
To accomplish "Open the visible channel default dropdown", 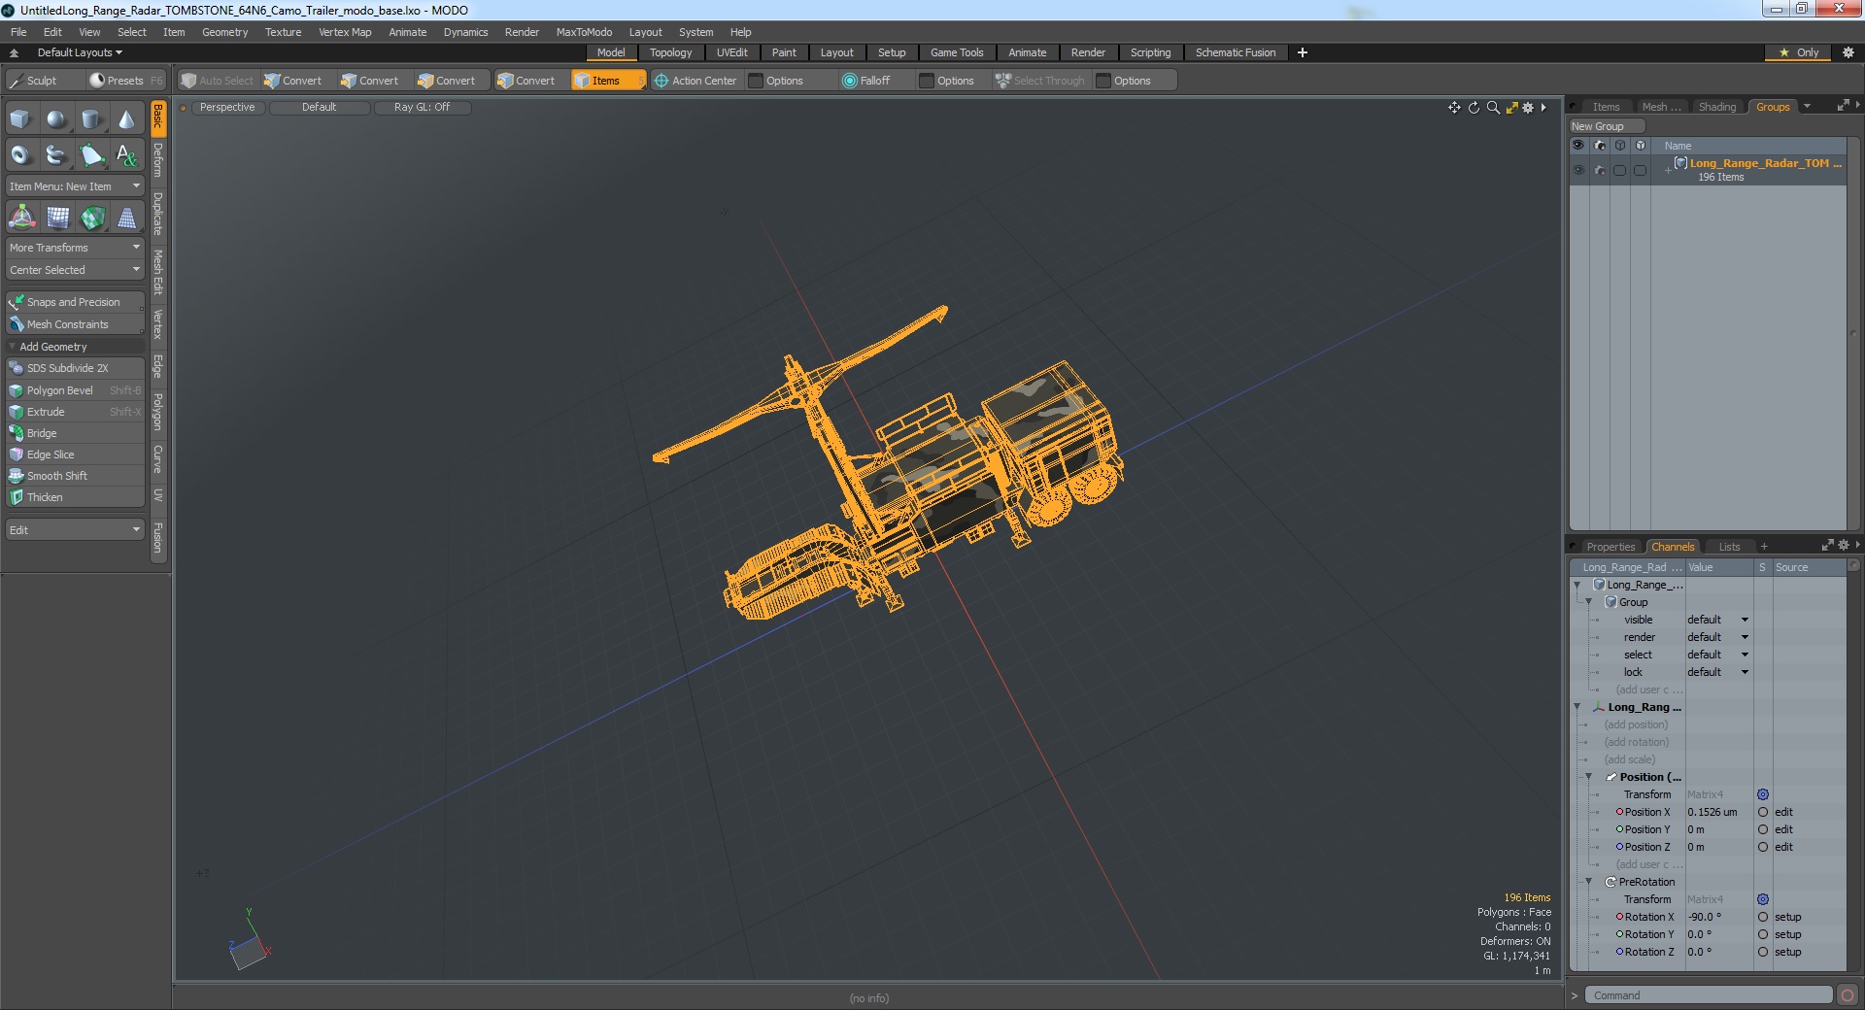I will coord(1717,620).
